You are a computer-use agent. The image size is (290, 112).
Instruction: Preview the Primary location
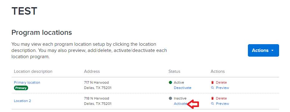223,88
